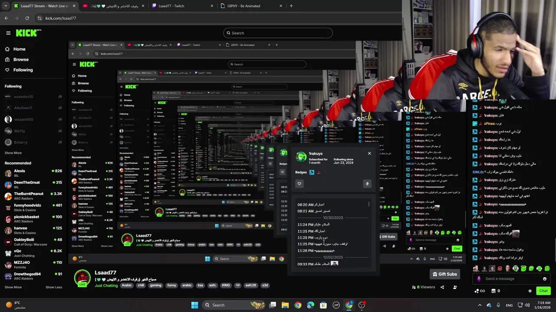This screenshot has height=312, width=556.
Task: Open Microsoft Store from taskbar
Action: point(323,305)
